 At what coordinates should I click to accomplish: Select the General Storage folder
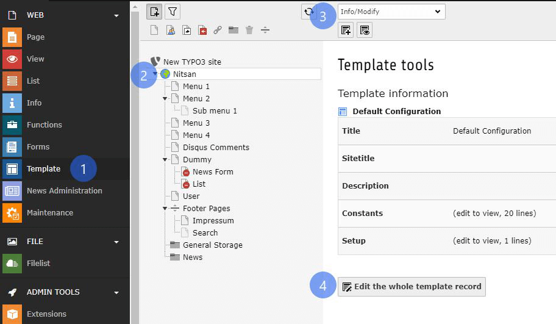click(x=212, y=245)
